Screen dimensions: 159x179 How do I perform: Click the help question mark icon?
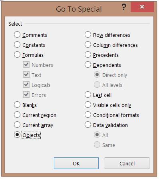point(124,7)
